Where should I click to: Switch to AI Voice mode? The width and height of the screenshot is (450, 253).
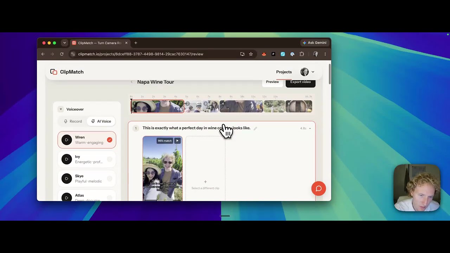(x=101, y=121)
